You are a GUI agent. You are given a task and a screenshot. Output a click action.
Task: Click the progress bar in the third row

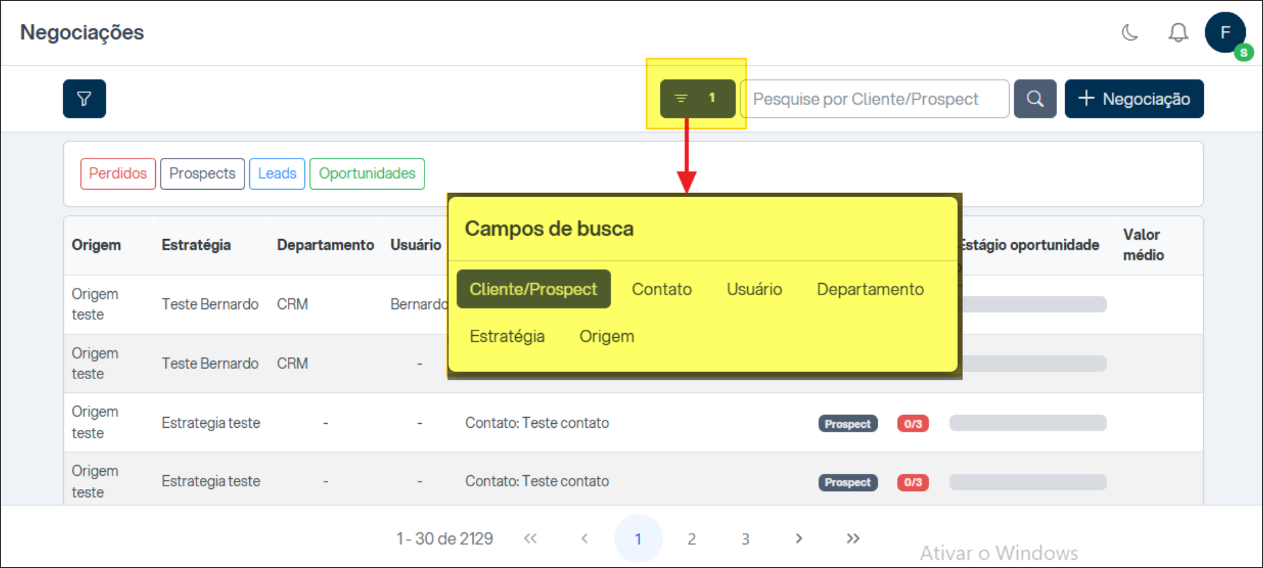pyautogui.click(x=1027, y=423)
